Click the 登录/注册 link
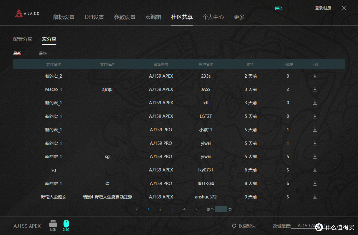Viewport: 358px width, 235px height. click(x=323, y=8)
